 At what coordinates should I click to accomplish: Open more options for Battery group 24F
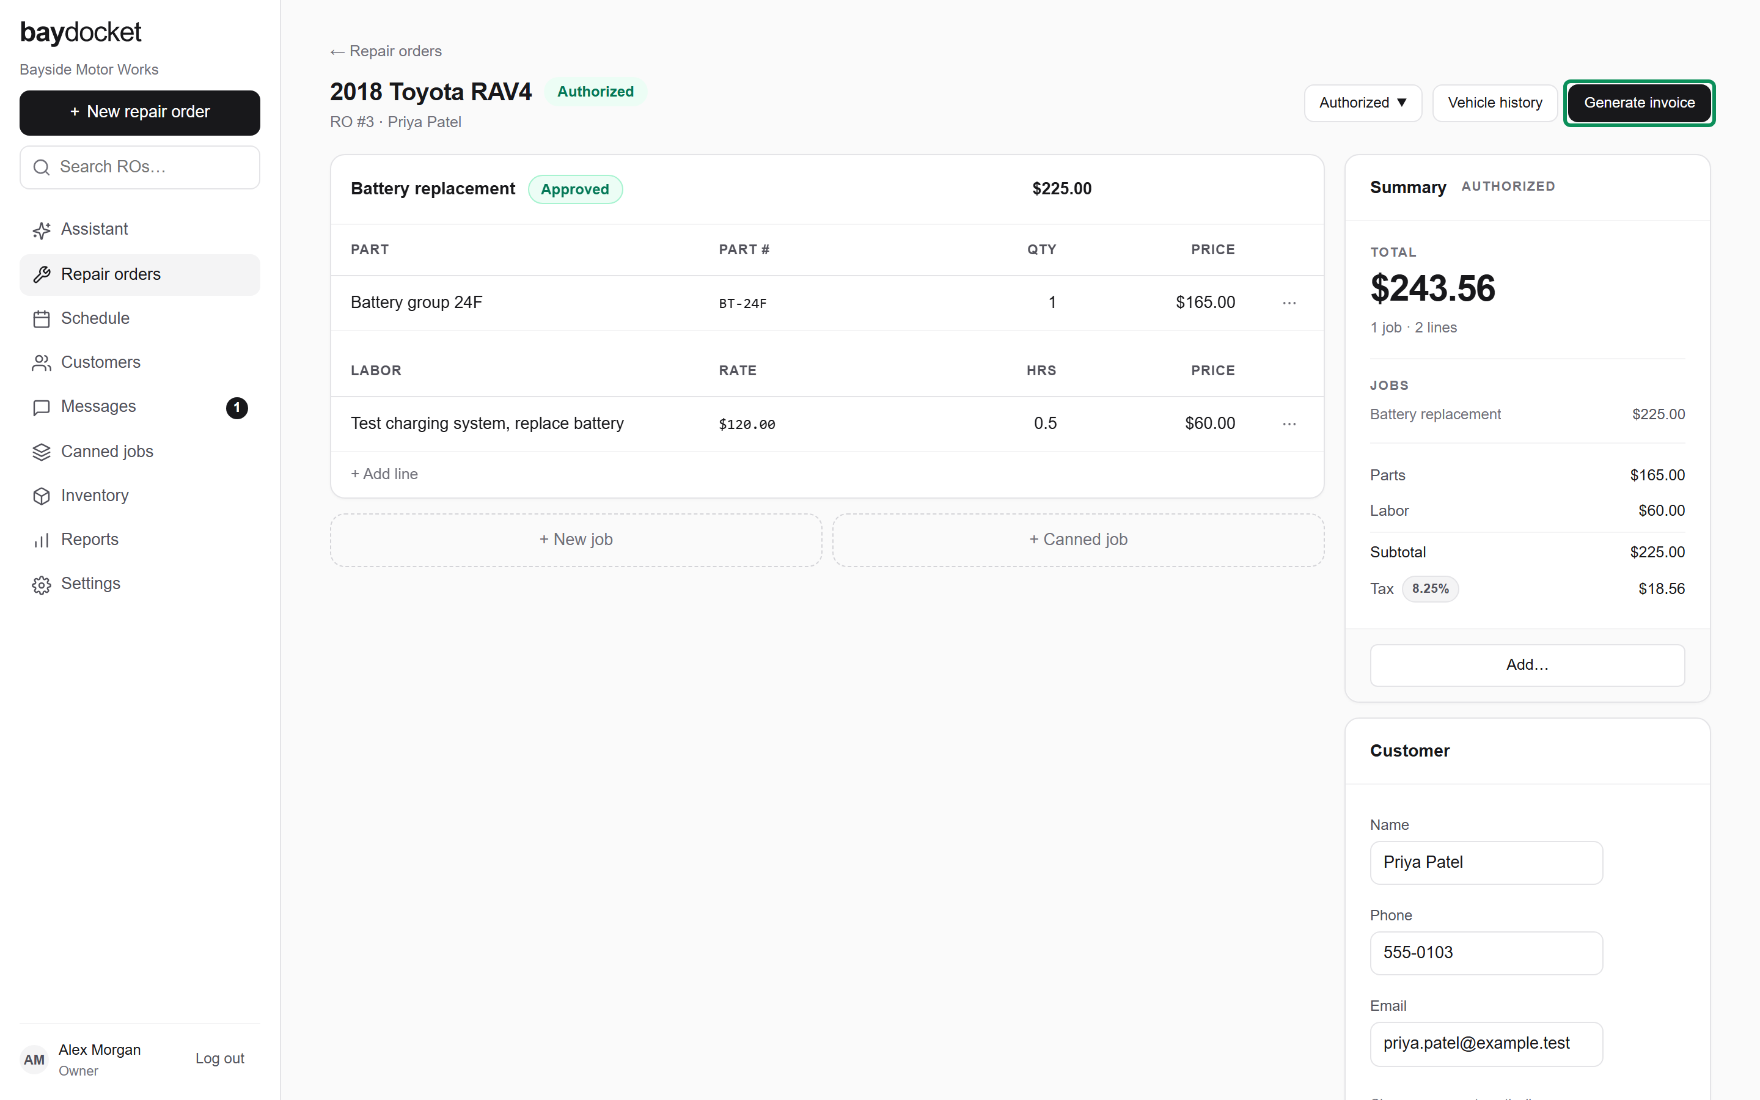[x=1289, y=302]
